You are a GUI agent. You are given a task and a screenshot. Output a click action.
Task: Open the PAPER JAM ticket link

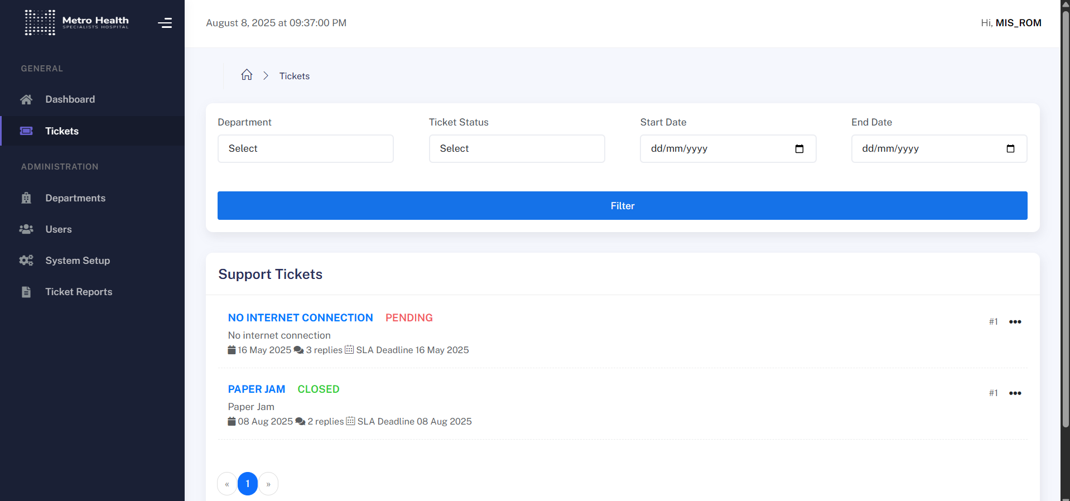tap(257, 389)
